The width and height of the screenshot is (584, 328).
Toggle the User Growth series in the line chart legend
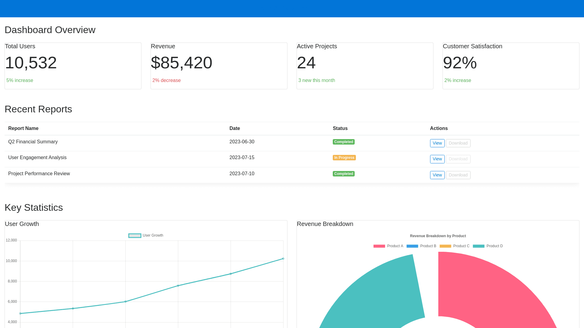[x=135, y=235]
